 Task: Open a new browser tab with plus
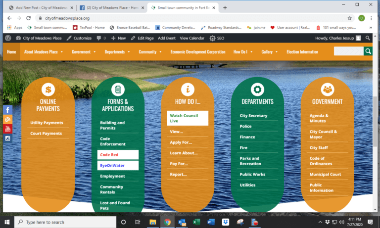pyautogui.click(x=225, y=8)
